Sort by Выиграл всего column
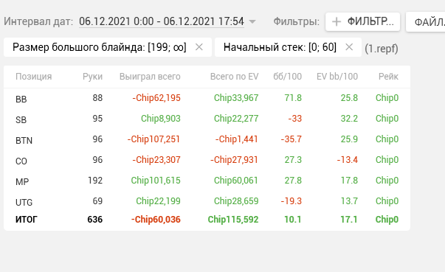The image size is (445, 272). coord(150,77)
